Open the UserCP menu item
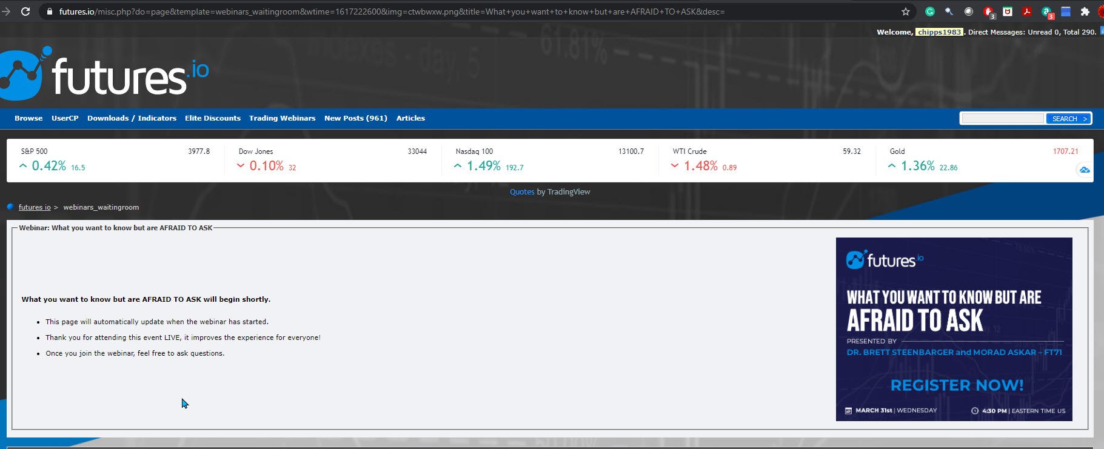This screenshot has height=449, width=1104. 65,118
